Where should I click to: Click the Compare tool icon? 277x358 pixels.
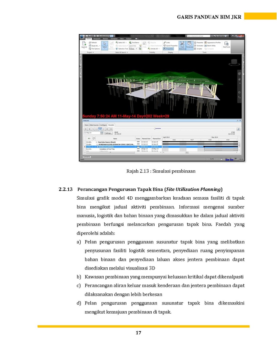[206, 49]
